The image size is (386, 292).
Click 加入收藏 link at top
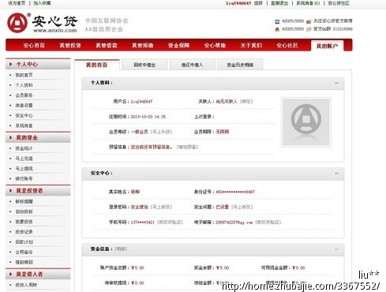(x=42, y=3)
